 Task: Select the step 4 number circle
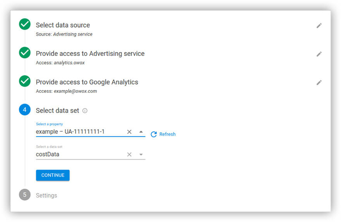[25, 110]
